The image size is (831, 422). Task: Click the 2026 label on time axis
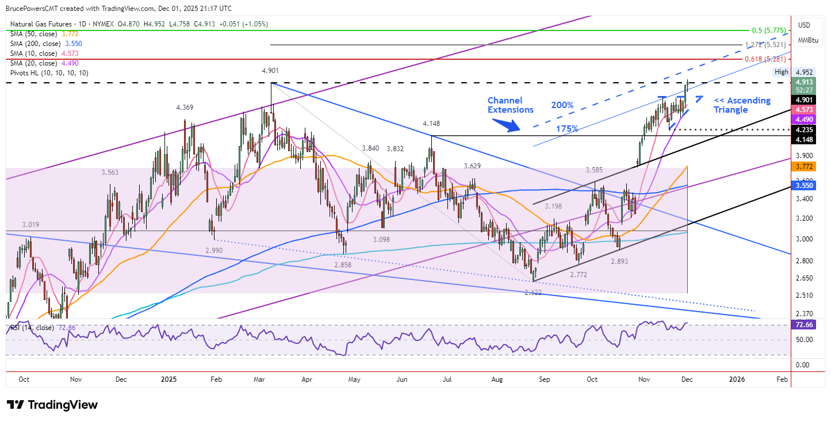(737, 379)
